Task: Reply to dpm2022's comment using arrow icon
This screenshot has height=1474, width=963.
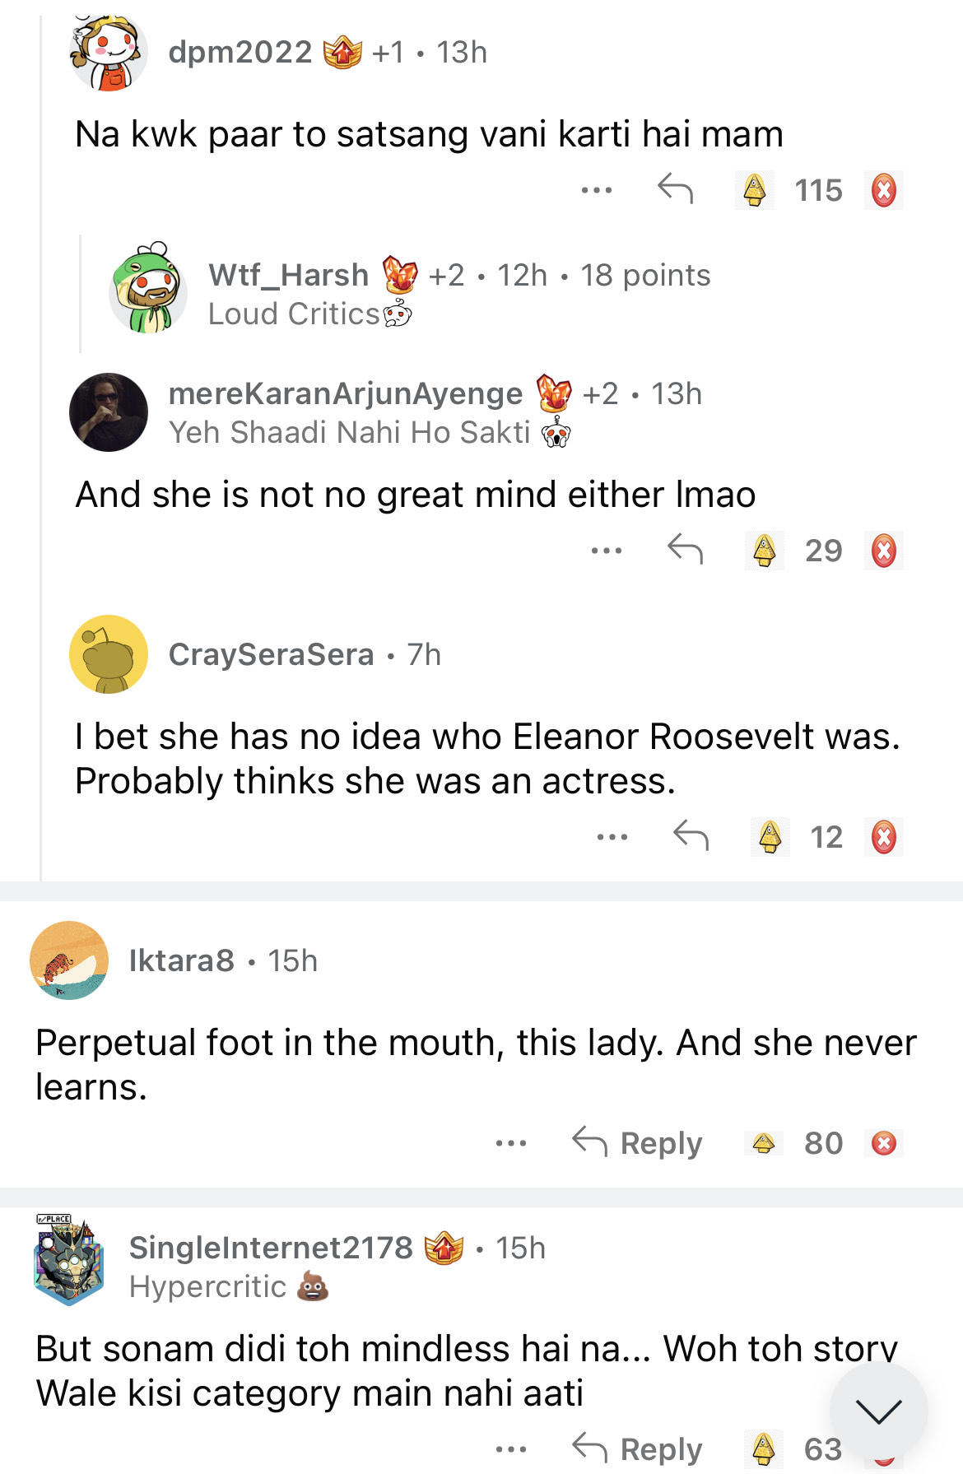Action: click(x=675, y=189)
